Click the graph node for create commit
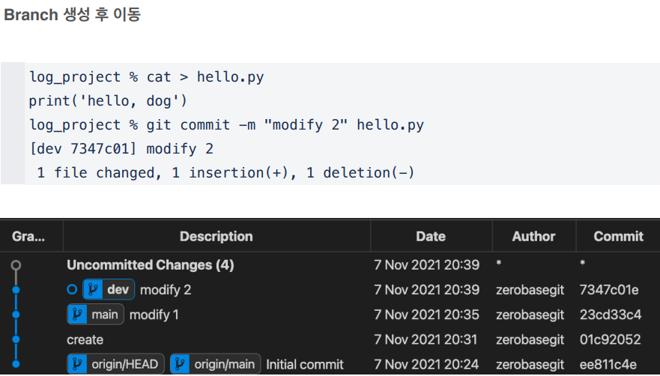Viewport: 660px width, 376px height. [x=16, y=339]
